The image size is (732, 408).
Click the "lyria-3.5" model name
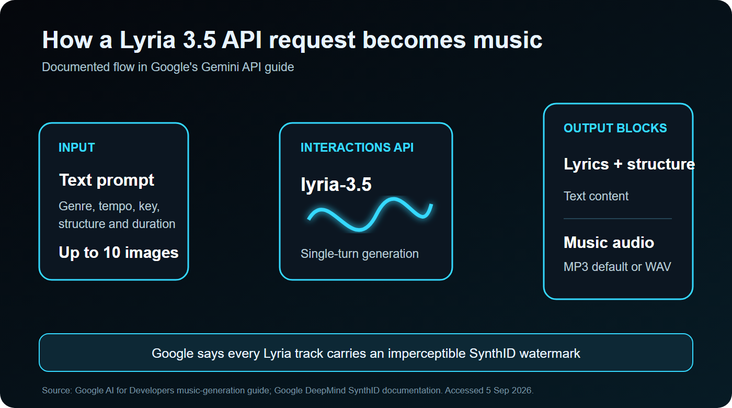336,184
